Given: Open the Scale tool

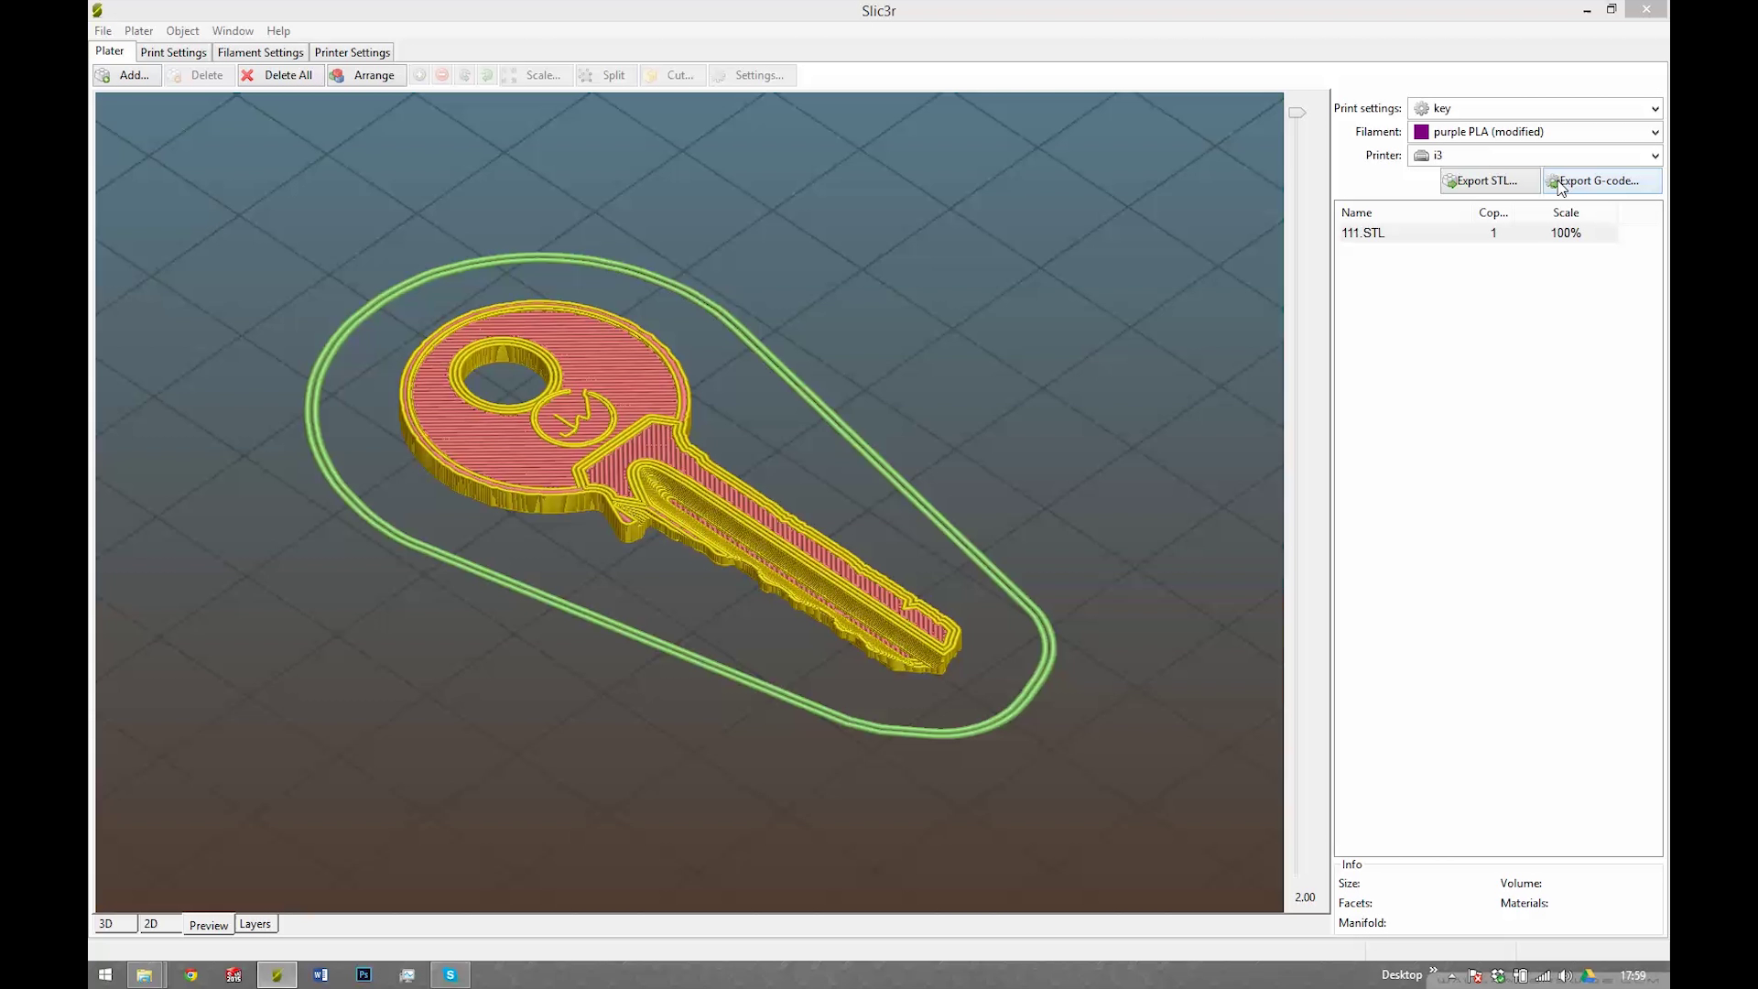Looking at the screenshot, I should pos(537,75).
